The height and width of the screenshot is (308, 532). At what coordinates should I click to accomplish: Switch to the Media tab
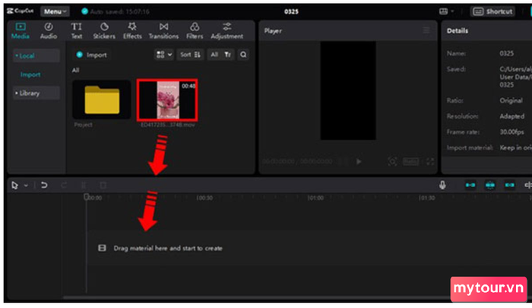[21, 30]
